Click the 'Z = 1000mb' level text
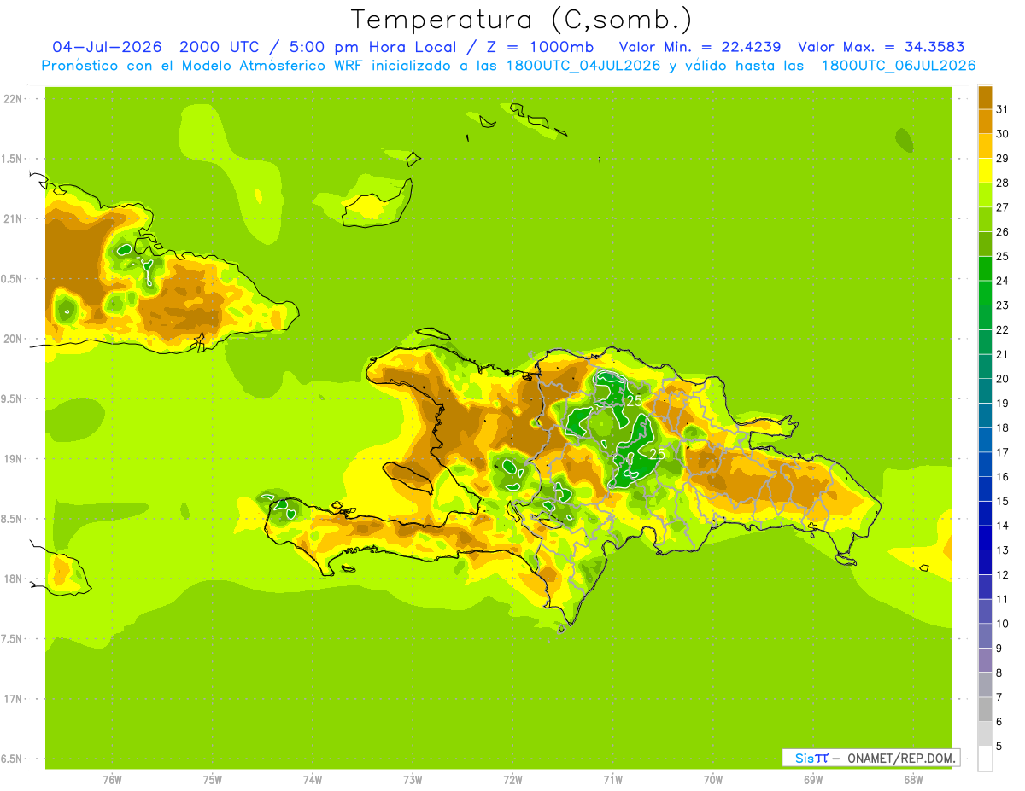The image size is (1025, 791). click(539, 47)
